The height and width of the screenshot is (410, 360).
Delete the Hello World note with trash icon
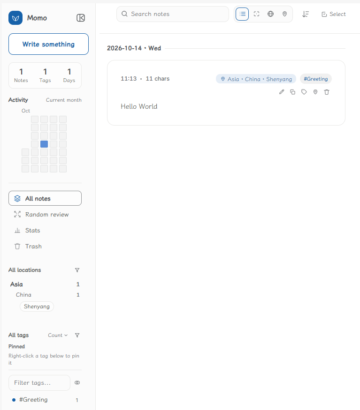327,92
